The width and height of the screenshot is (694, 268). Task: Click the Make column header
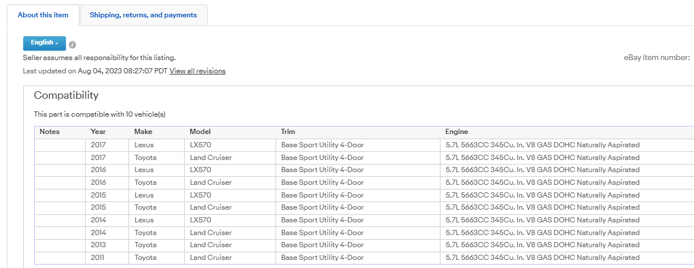[142, 132]
